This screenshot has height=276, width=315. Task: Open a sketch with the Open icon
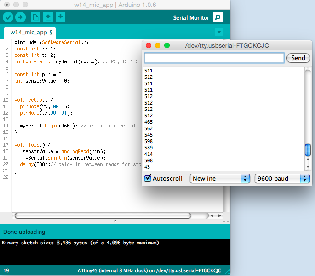48,17
